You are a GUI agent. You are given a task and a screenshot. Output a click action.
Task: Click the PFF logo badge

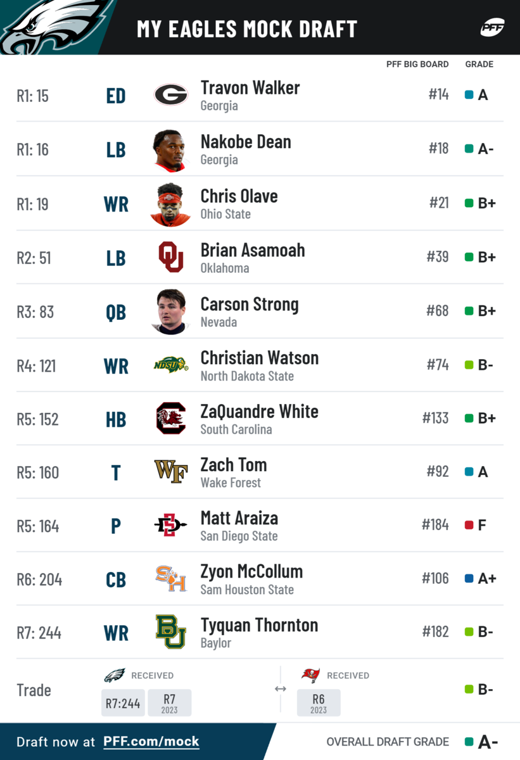pyautogui.click(x=491, y=28)
